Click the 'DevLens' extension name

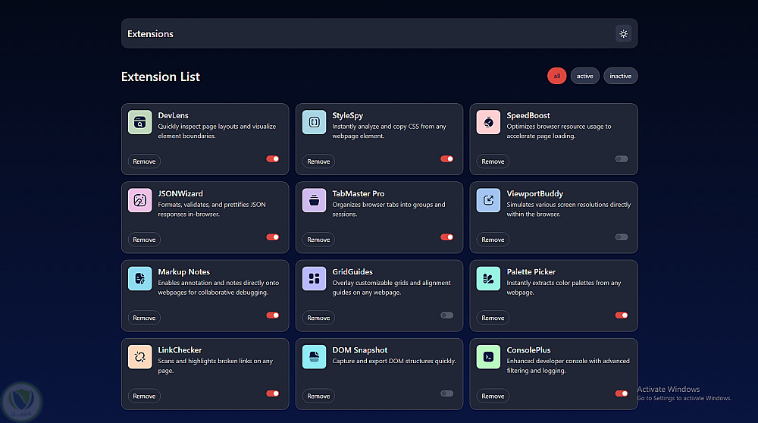pos(173,115)
